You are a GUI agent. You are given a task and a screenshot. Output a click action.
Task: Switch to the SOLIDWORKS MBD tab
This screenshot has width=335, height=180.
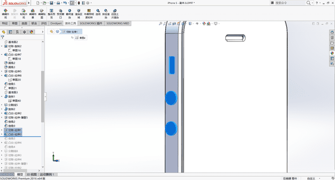(118, 23)
